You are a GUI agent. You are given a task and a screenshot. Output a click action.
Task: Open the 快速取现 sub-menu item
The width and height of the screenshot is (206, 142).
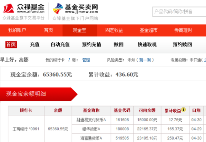click(x=147, y=45)
